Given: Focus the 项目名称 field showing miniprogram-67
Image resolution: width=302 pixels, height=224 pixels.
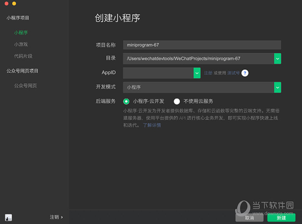Looking at the screenshot, I should (x=202, y=45).
